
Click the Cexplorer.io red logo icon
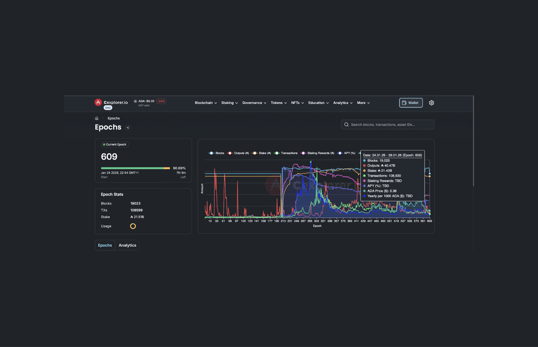click(x=98, y=102)
